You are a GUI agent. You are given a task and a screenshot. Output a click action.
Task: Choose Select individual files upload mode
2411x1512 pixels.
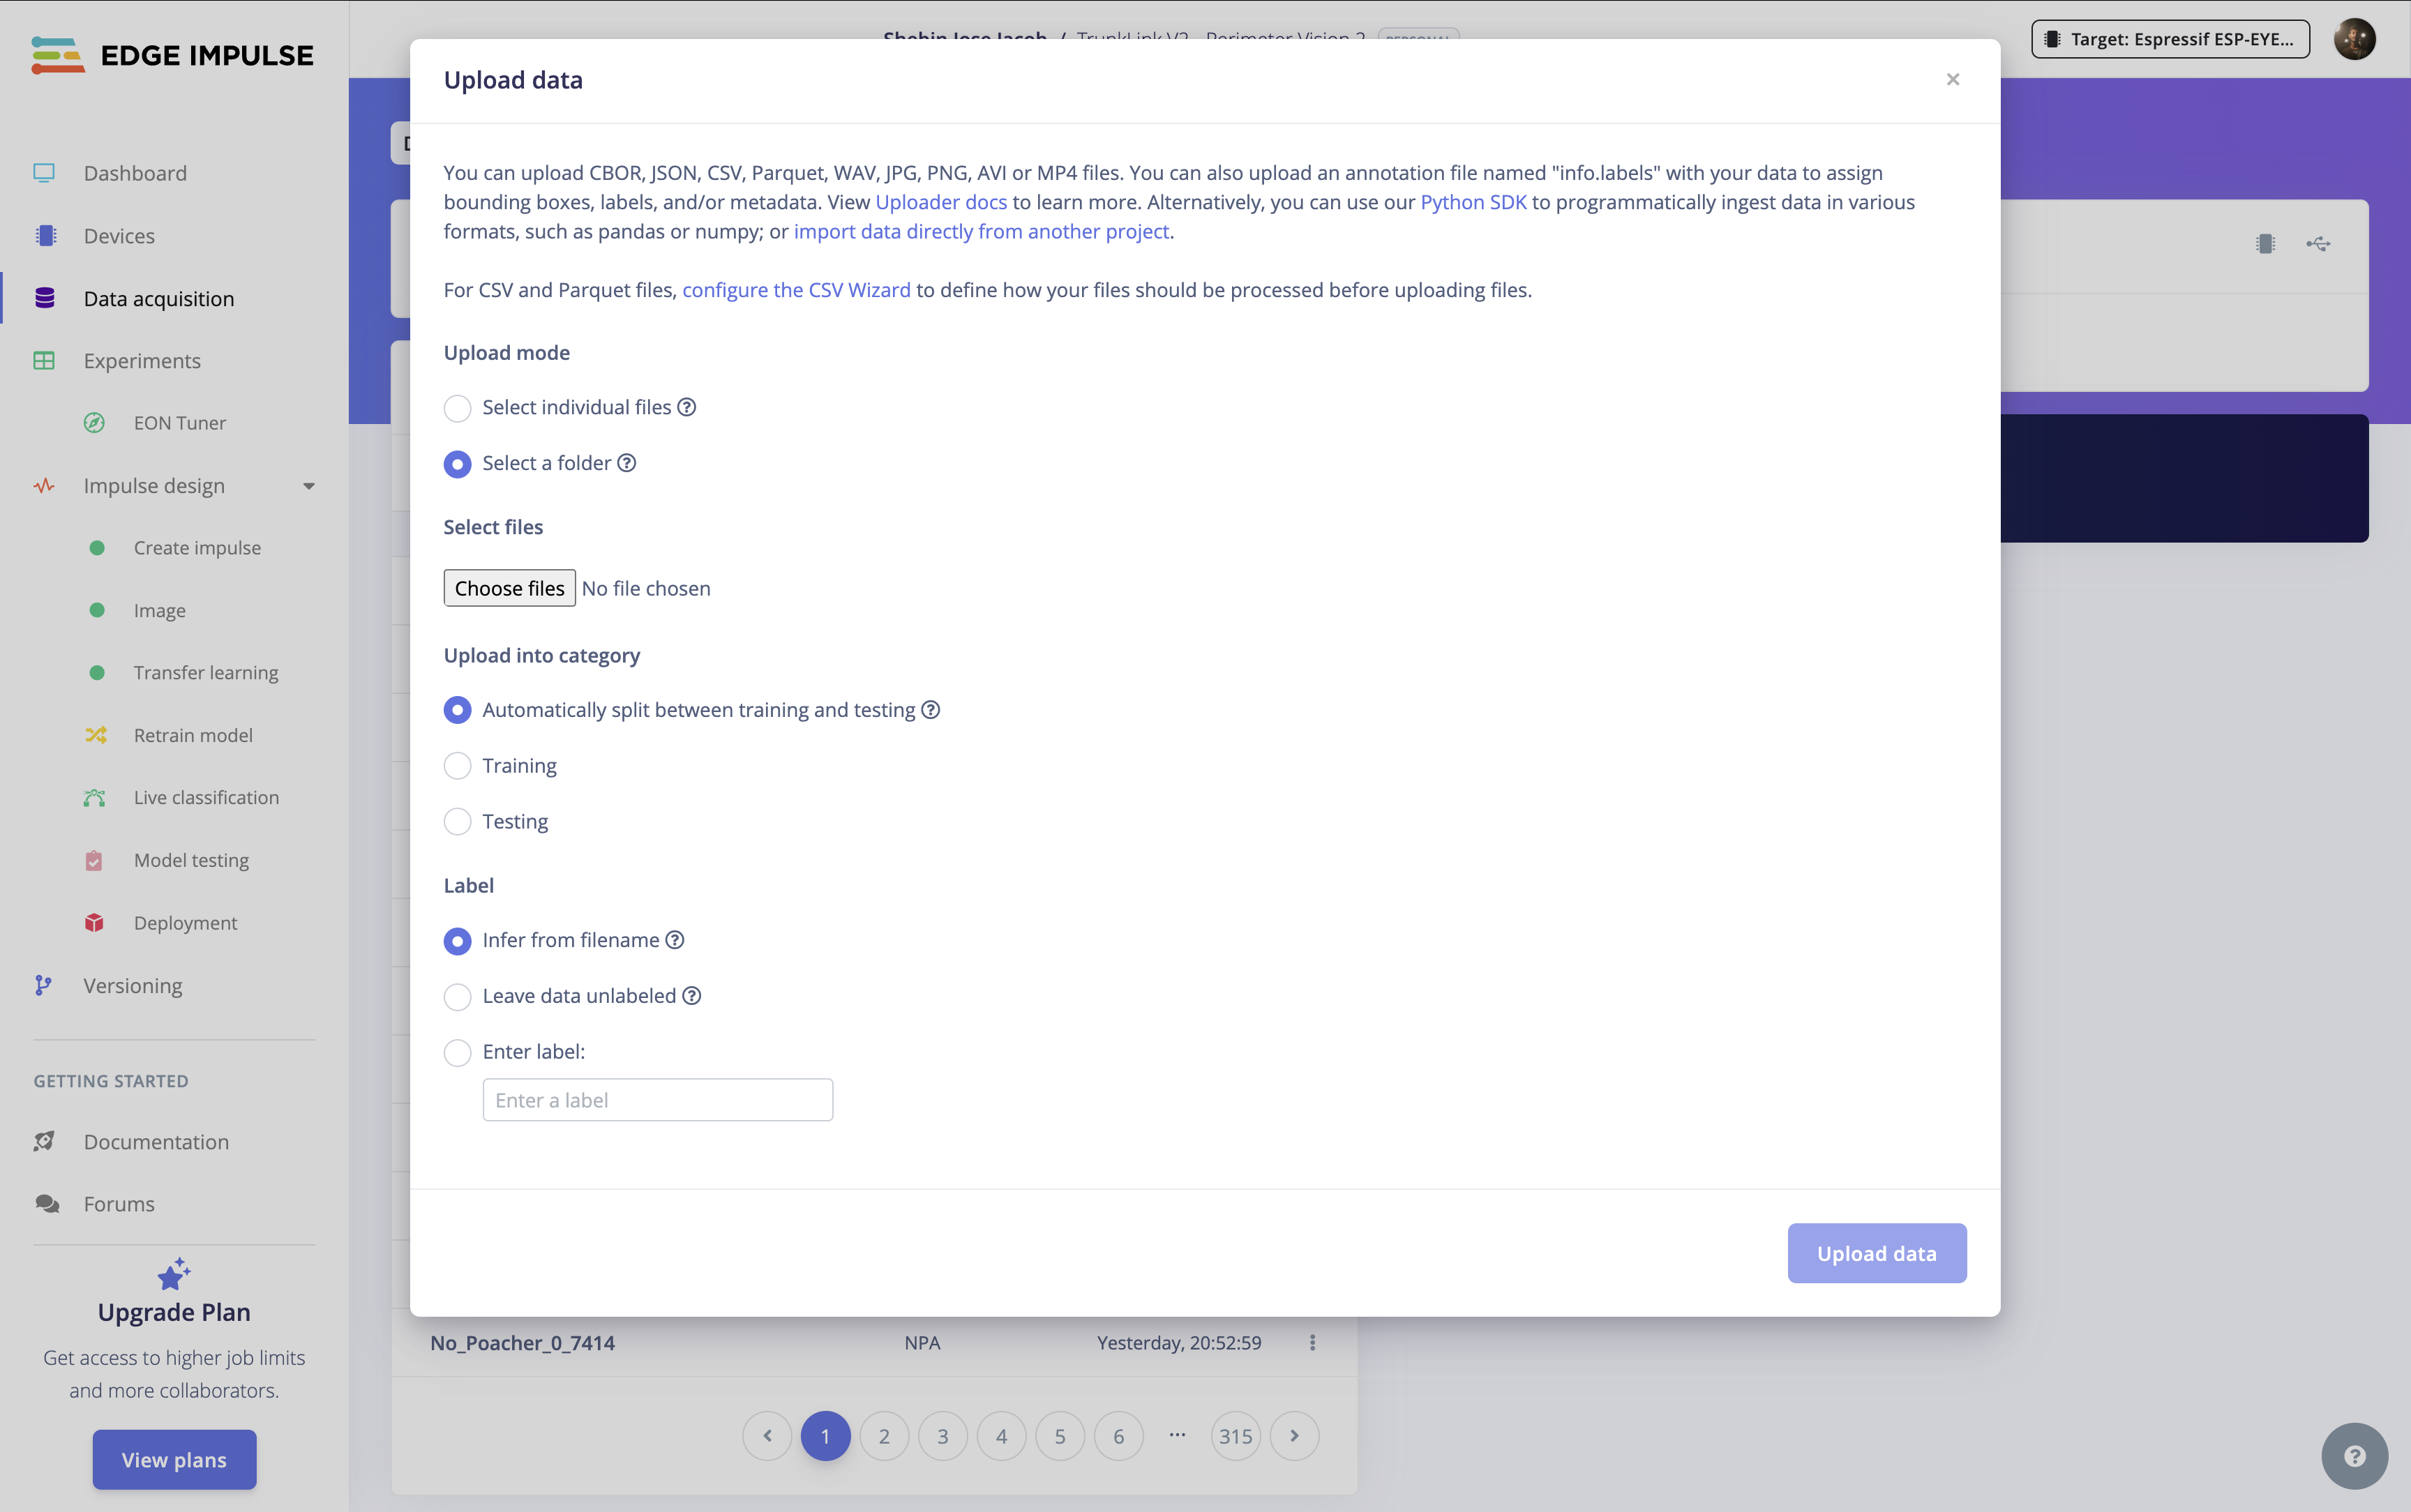[457, 407]
